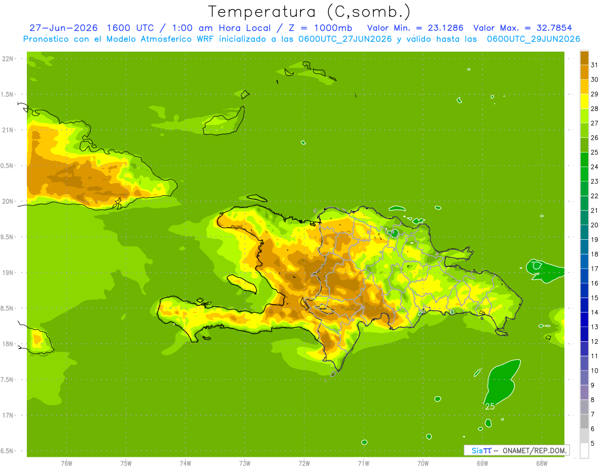The height and width of the screenshot is (470, 608).
Task: Click the '20N' latitude axis label
Action: (9, 201)
